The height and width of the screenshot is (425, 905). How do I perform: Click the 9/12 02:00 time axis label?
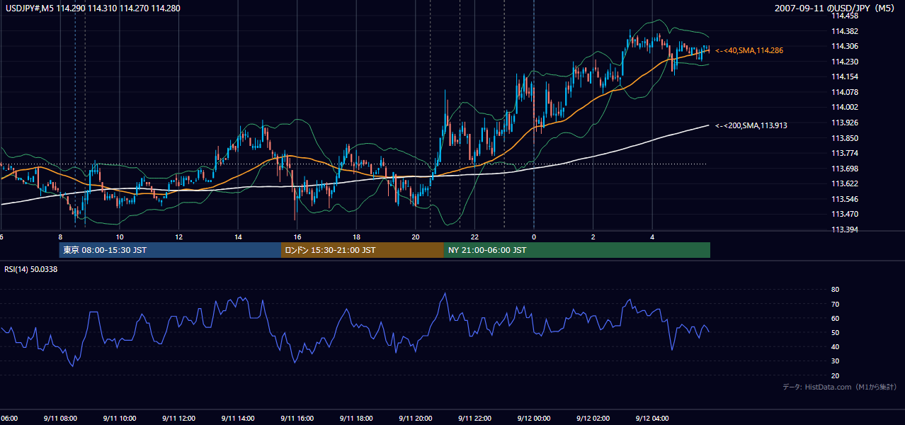tap(593, 419)
